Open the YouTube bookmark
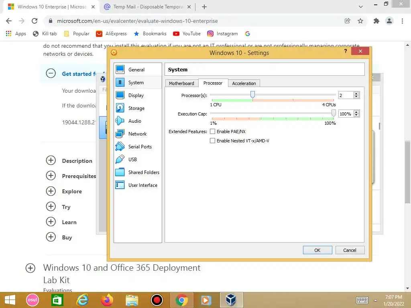 [x=187, y=34]
